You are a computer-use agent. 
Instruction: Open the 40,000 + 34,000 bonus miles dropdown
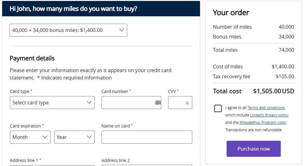pyautogui.click(x=68, y=30)
